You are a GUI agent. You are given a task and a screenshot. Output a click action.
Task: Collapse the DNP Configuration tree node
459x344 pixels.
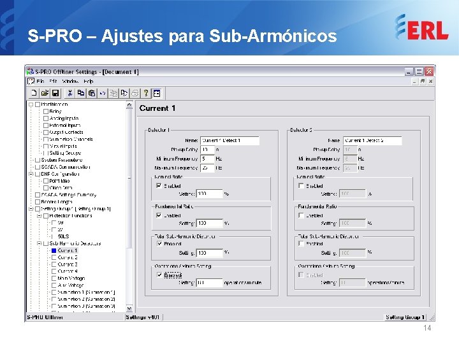31,174
